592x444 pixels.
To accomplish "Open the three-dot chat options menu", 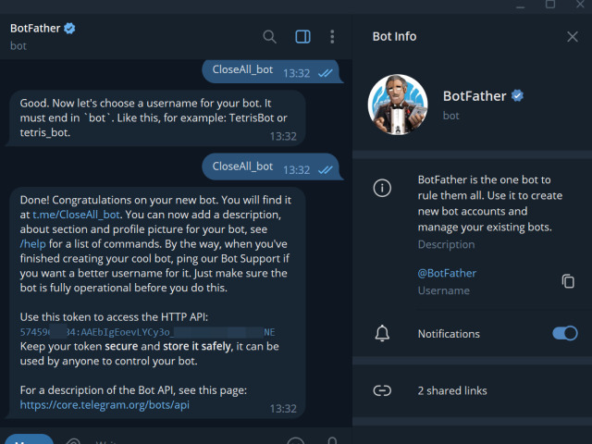I will click(x=332, y=37).
